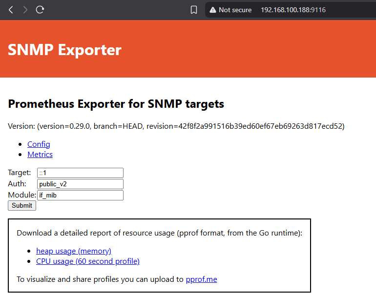Open the pprof.me link
Viewport: 376px width, 296px height.
(201, 279)
